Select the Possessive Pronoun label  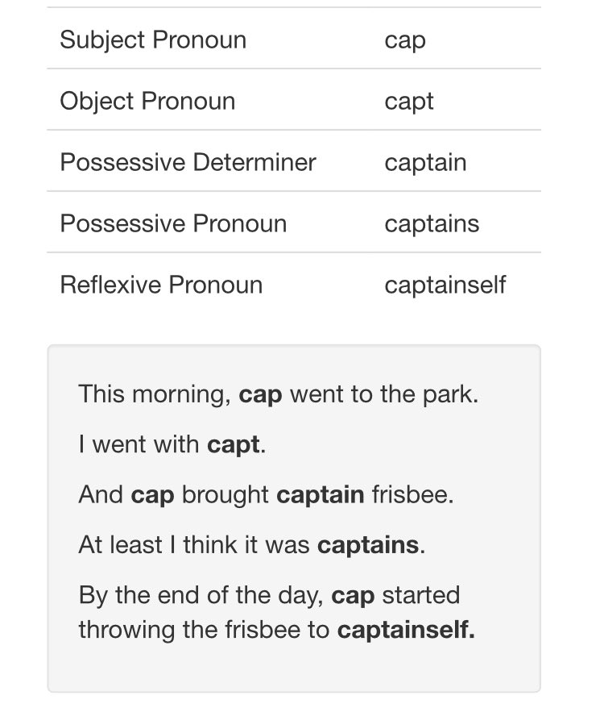173,223
